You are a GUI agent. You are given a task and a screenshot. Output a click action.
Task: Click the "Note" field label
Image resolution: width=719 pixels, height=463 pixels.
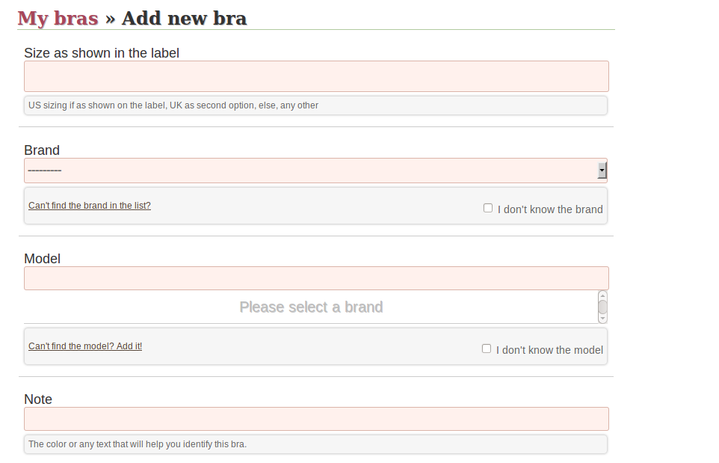[38, 399]
